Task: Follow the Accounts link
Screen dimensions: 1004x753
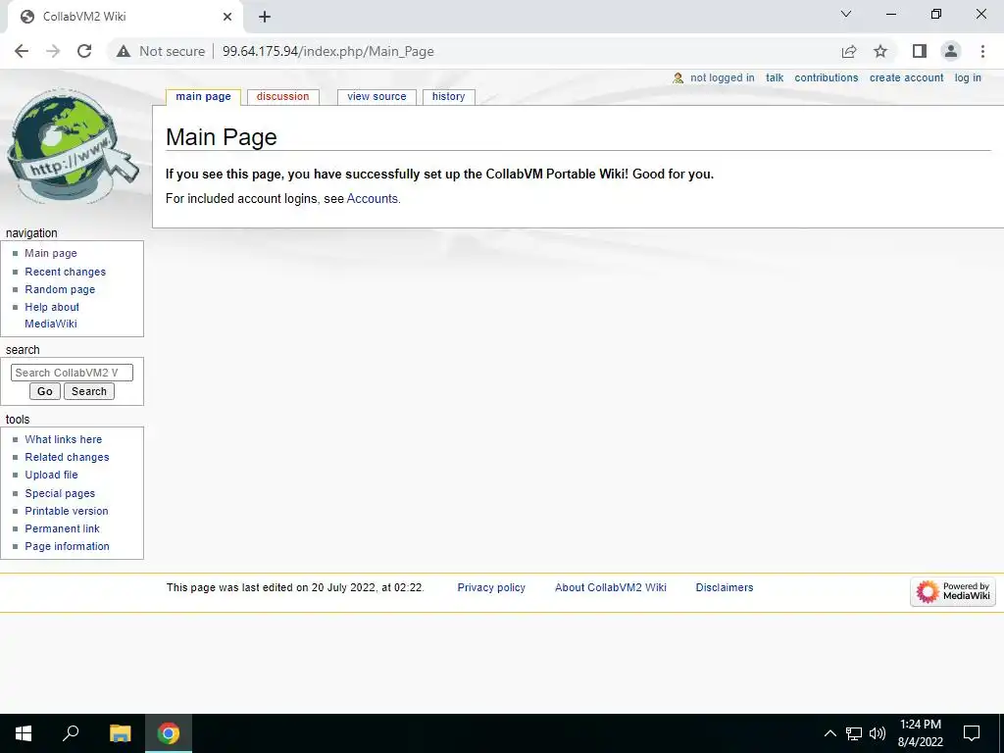Action: pos(372,198)
